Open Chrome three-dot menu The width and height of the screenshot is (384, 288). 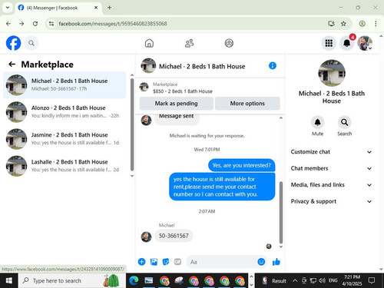tap(376, 24)
